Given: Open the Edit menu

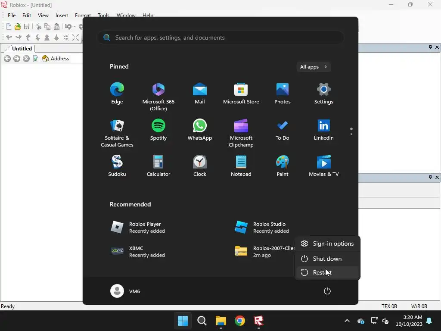Looking at the screenshot, I should click(27, 16).
